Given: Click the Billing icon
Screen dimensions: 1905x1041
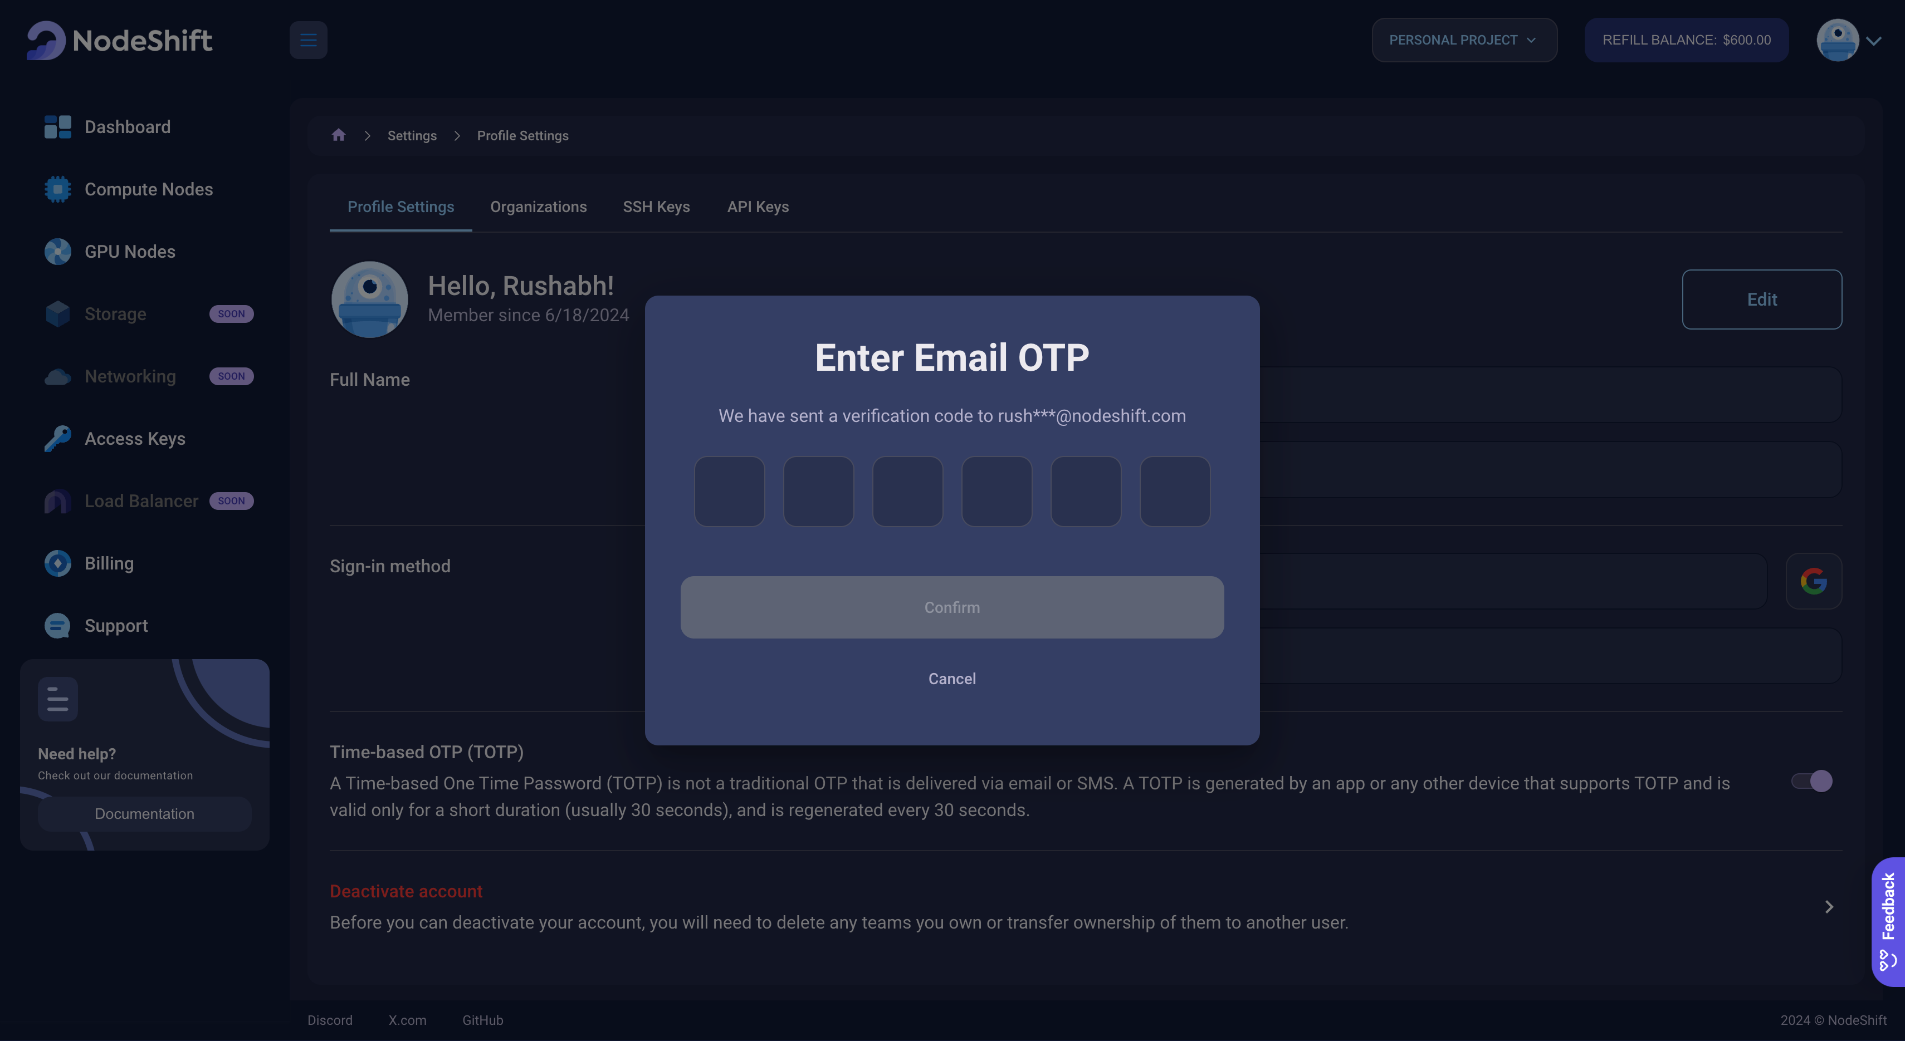Looking at the screenshot, I should (56, 563).
